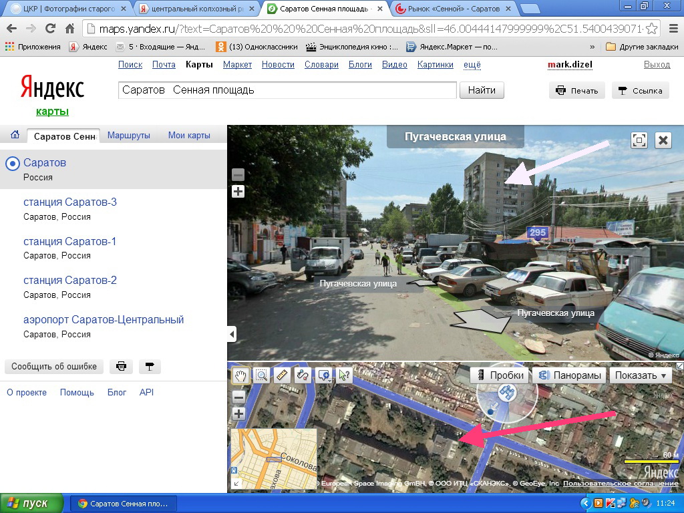Viewport: 684px width, 513px height.
Task: Zoom in on the satellite map
Action: click(238, 414)
